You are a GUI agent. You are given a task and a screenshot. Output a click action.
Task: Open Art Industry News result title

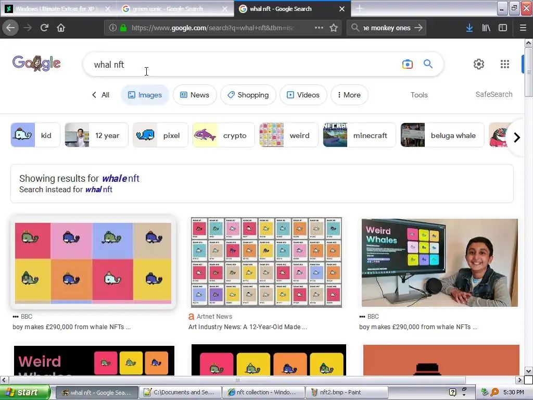(247, 327)
